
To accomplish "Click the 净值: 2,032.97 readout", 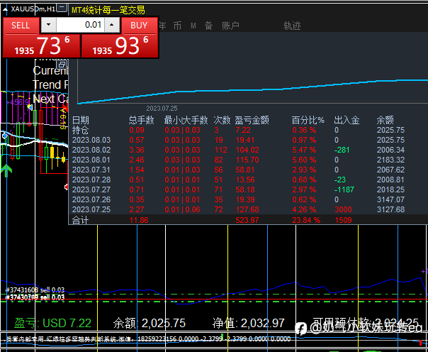I will click(x=249, y=323).
